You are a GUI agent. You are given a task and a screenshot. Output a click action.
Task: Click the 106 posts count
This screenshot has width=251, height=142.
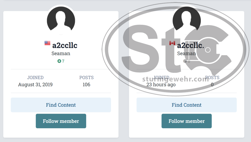click(86, 85)
